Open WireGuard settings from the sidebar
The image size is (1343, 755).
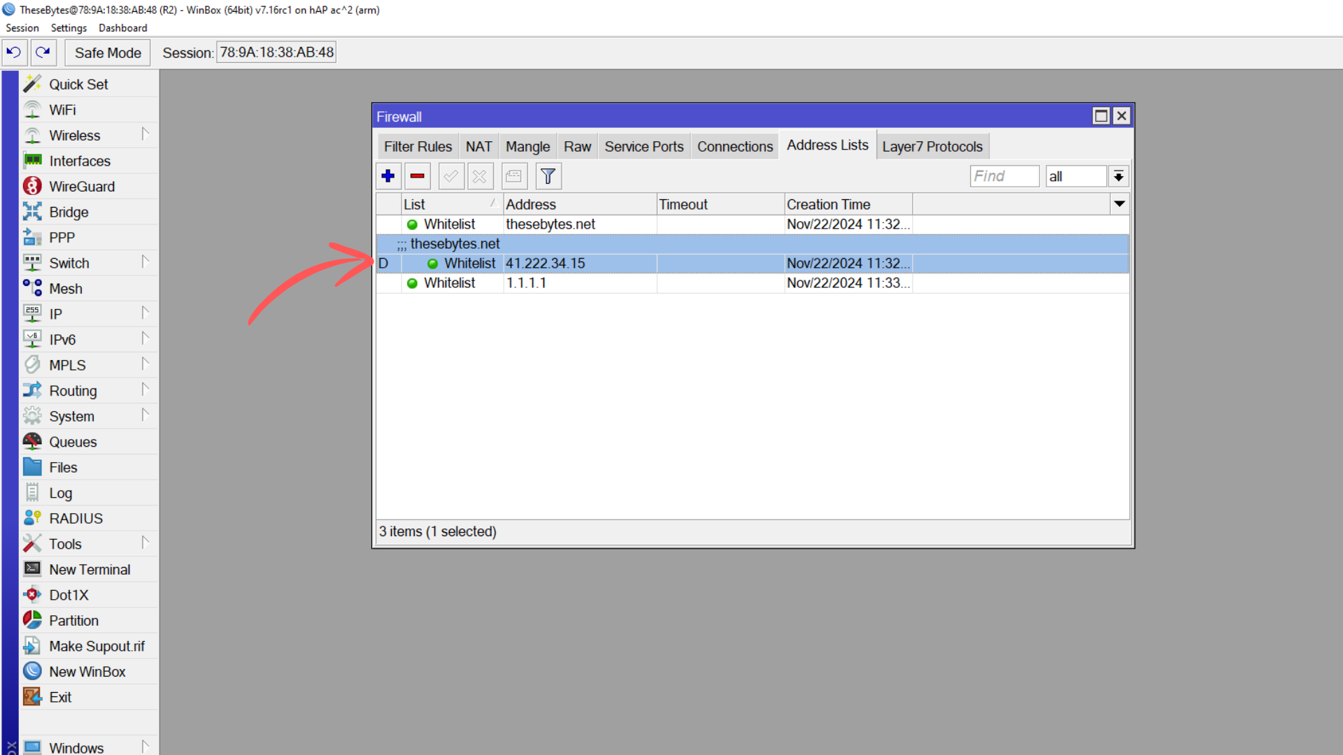tap(82, 186)
